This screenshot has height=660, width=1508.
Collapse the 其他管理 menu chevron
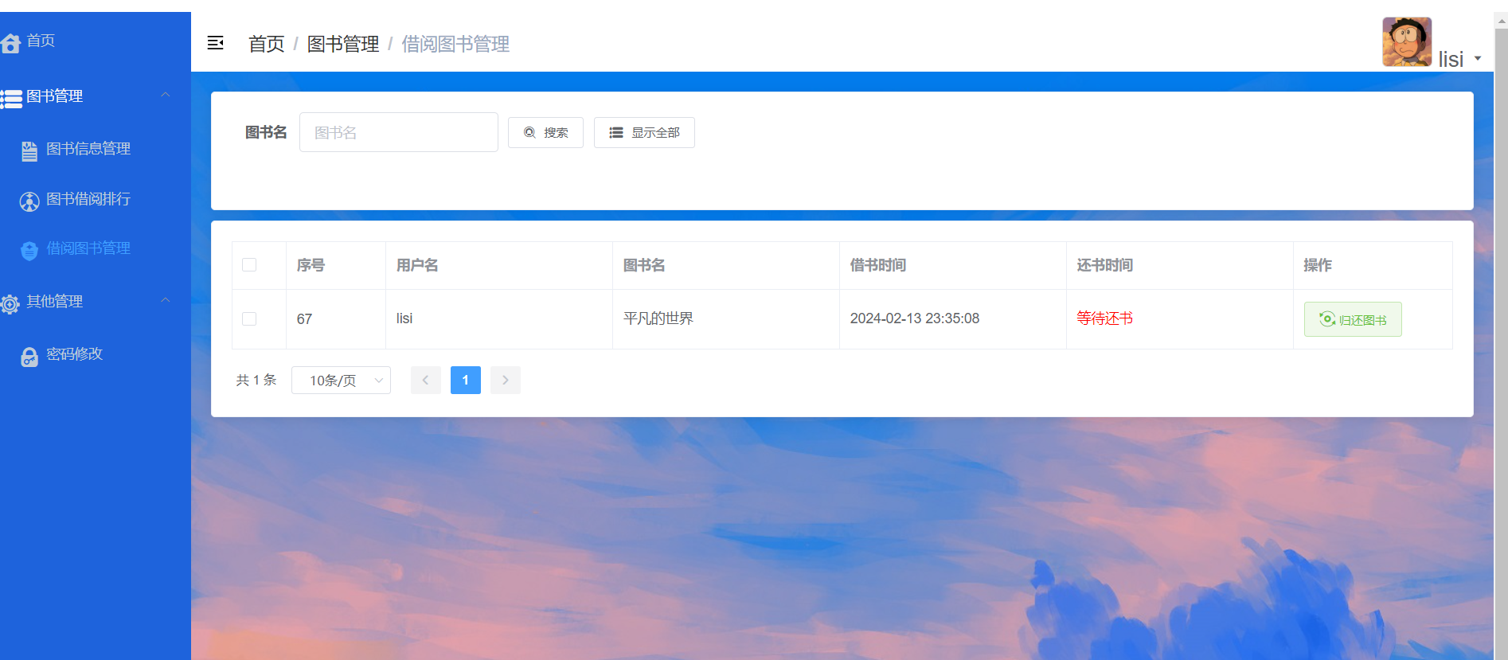pos(166,300)
